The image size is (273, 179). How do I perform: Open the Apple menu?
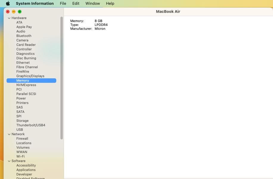point(7,3)
